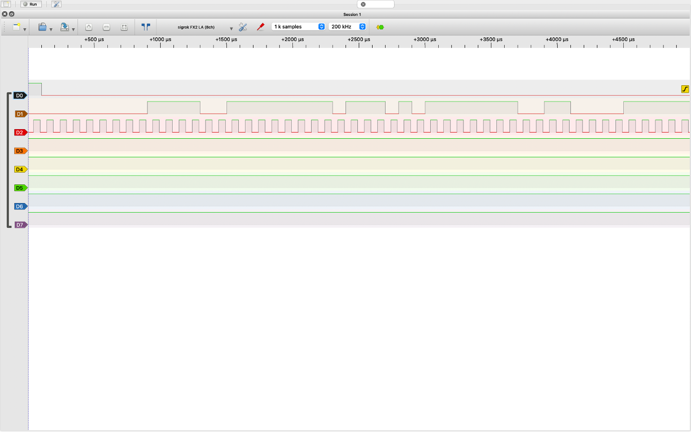691x432 pixels.
Task: Float the session dock panel
Action: click(11, 14)
